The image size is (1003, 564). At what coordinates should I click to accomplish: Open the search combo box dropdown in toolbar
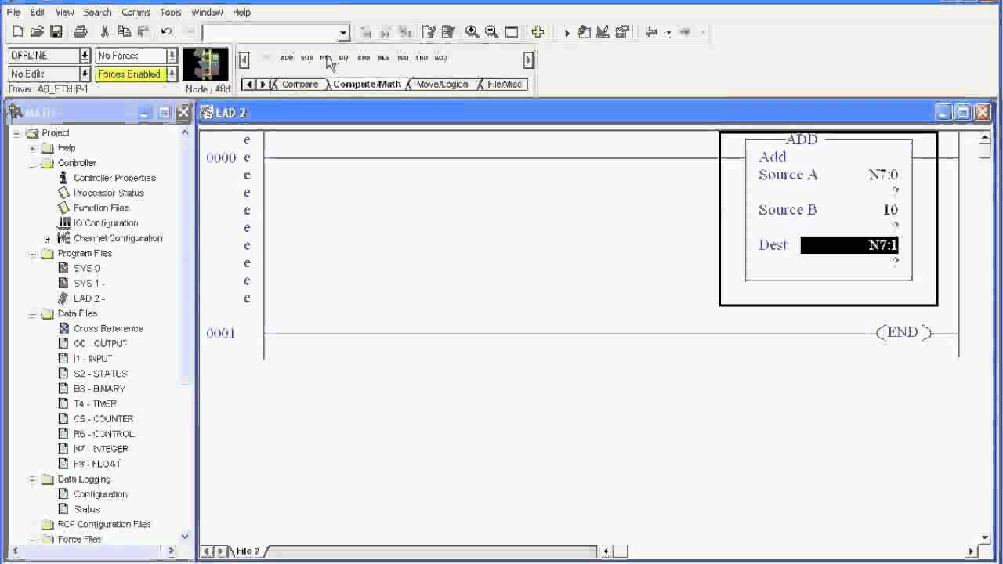(343, 32)
